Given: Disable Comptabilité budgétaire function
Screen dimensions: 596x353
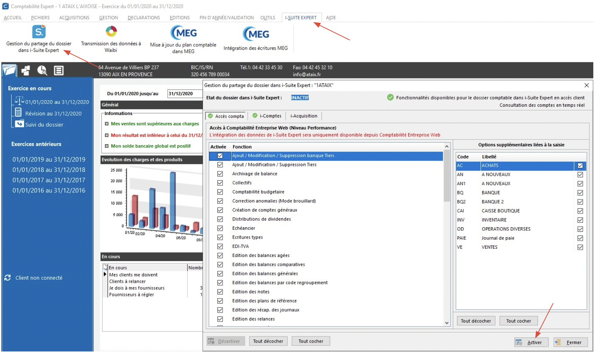Looking at the screenshot, I should (220, 192).
